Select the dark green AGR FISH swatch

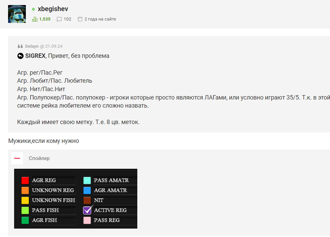tap(25, 220)
